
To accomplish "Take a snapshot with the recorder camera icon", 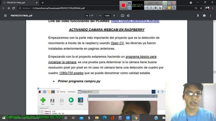I will click(129, 3).
